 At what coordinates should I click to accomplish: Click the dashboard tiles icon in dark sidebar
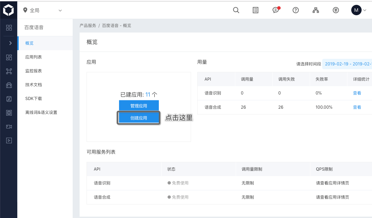(9, 57)
